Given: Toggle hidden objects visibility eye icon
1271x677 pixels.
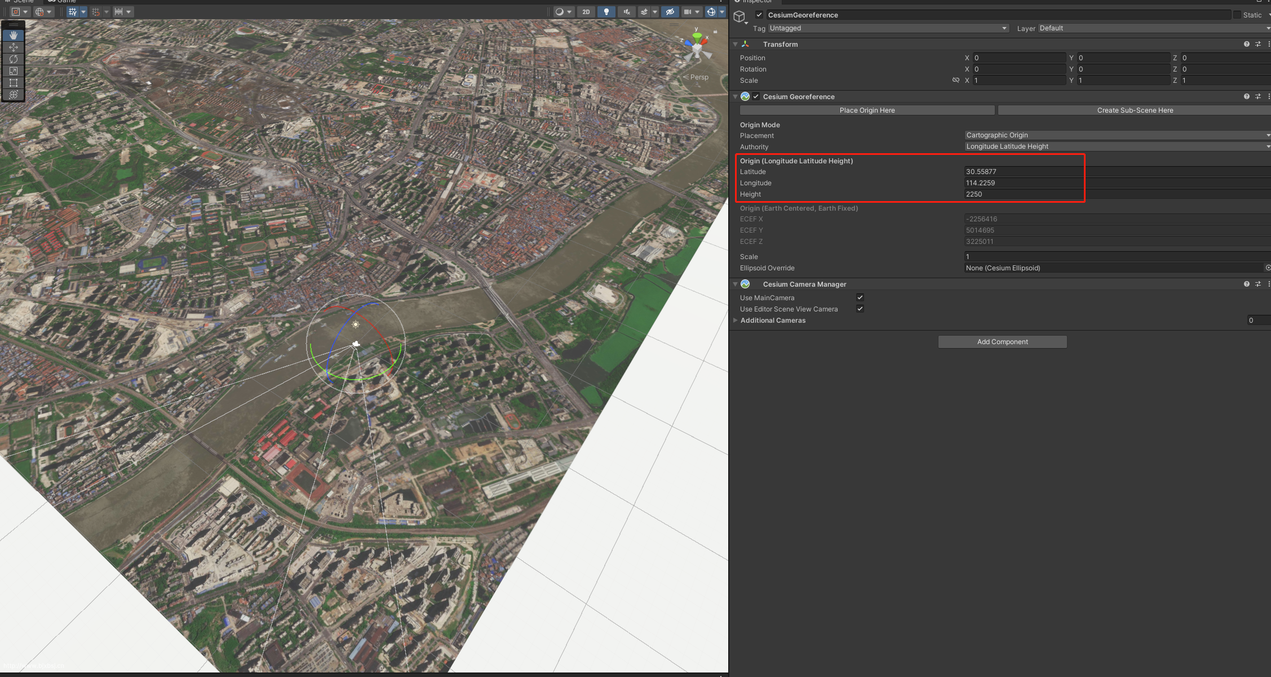Looking at the screenshot, I should click(670, 12).
